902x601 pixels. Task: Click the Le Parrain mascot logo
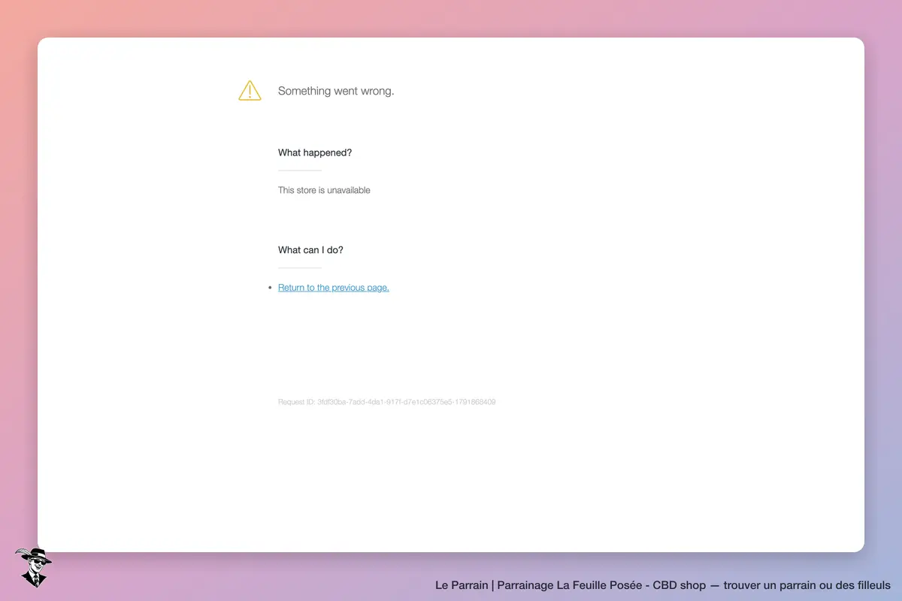[34, 567]
